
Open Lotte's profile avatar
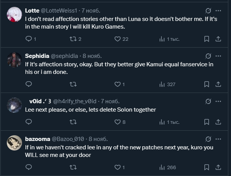(14, 14)
